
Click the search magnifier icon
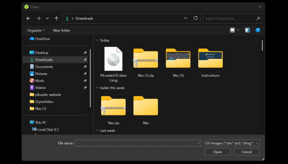[258, 18]
